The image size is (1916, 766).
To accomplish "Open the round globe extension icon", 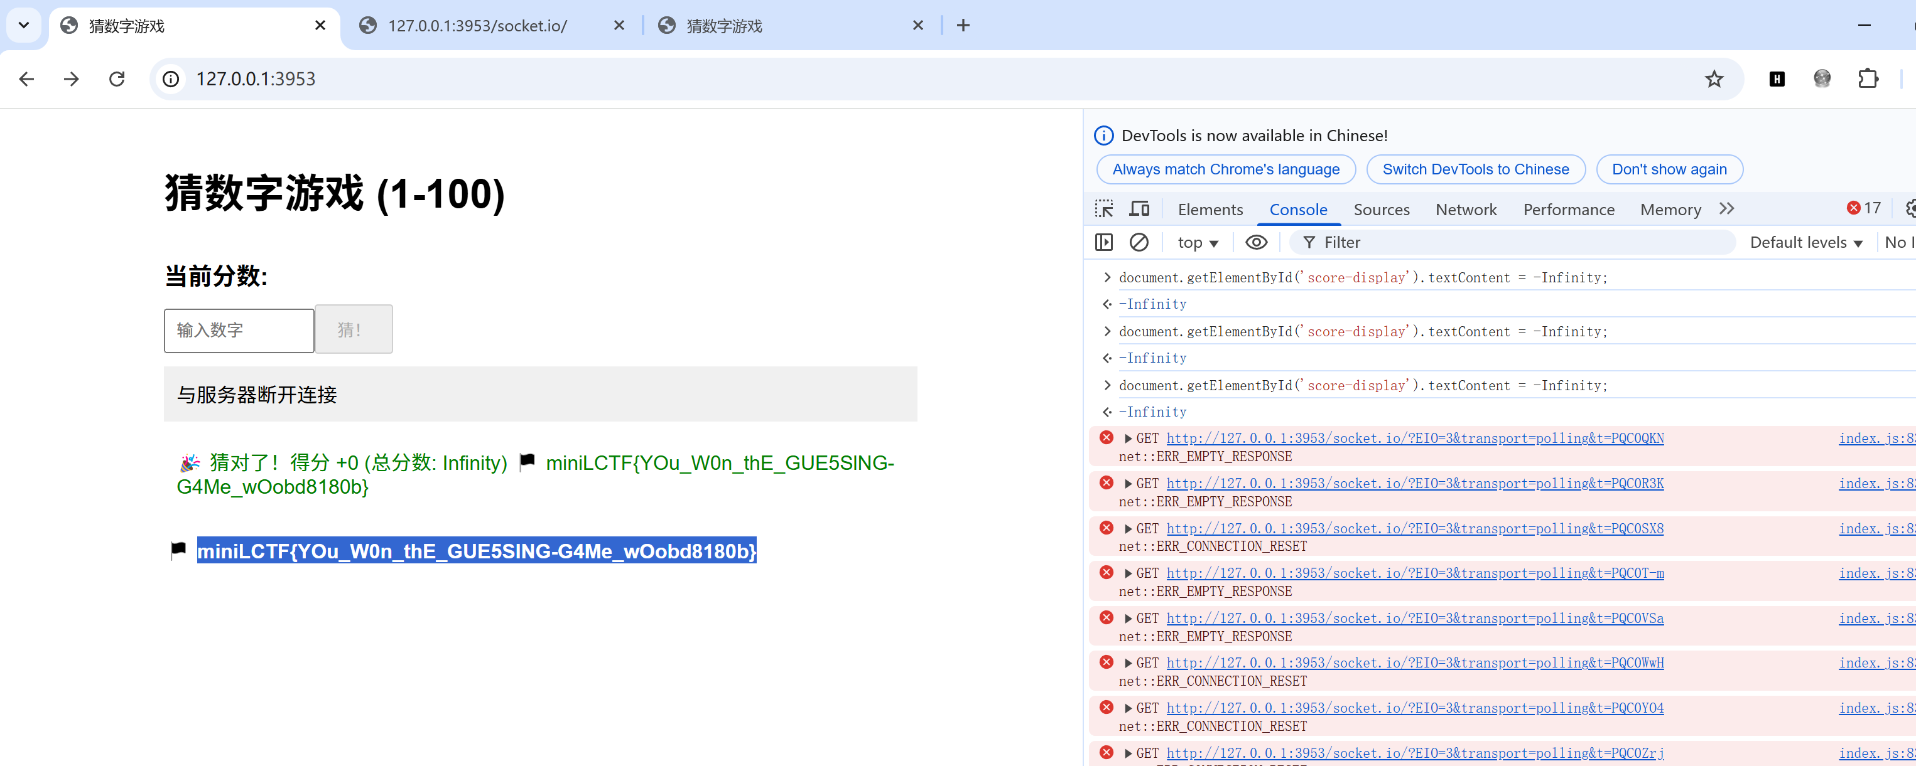I will pos(1822,78).
